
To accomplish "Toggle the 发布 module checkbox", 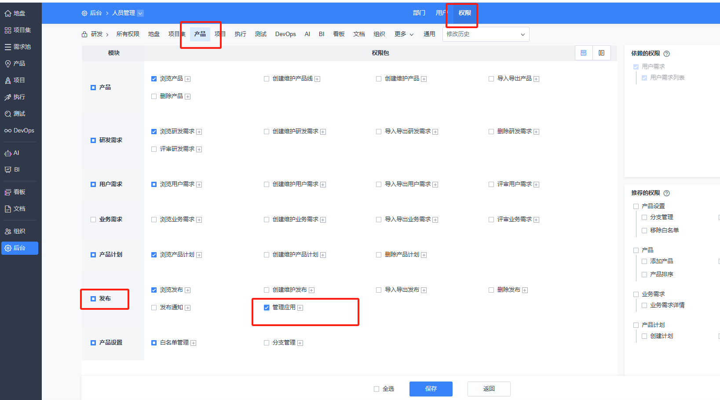I will point(93,299).
